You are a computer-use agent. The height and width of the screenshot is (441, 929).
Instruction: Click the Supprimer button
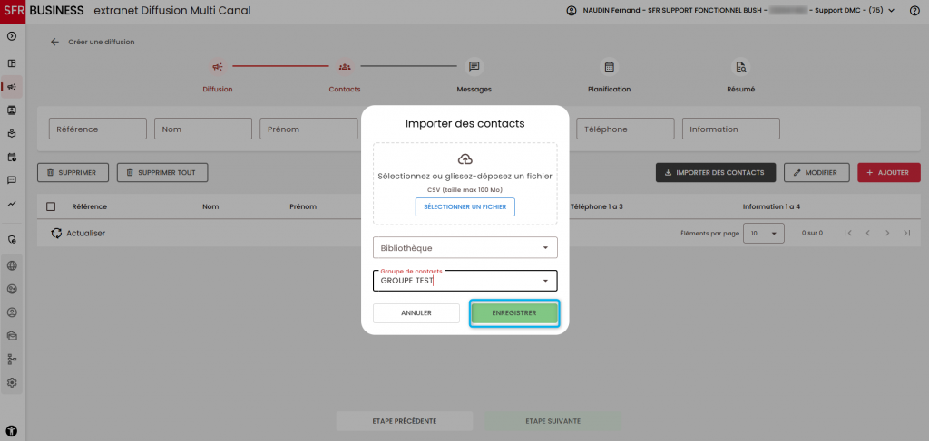(74, 173)
